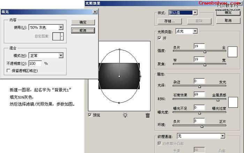Image resolution: width=244 pixels, height=153 pixels.
Task: Click the 曝光度 slider handle
Action: tap(200, 113)
